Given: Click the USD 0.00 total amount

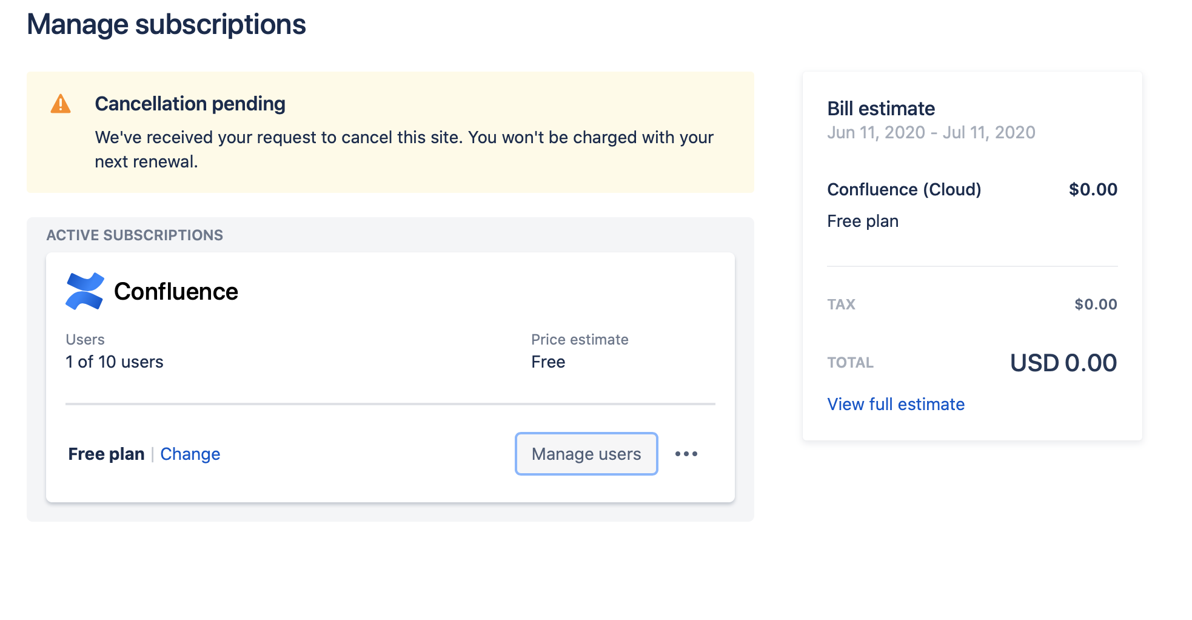Looking at the screenshot, I should point(1063,362).
